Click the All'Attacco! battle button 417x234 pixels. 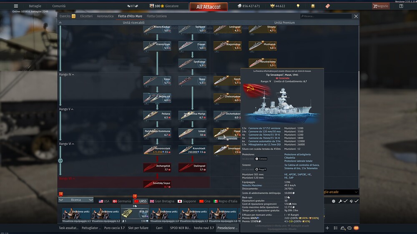coord(208,7)
